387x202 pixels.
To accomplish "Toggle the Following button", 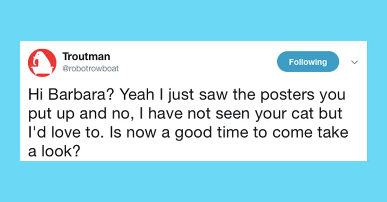I will click(308, 62).
